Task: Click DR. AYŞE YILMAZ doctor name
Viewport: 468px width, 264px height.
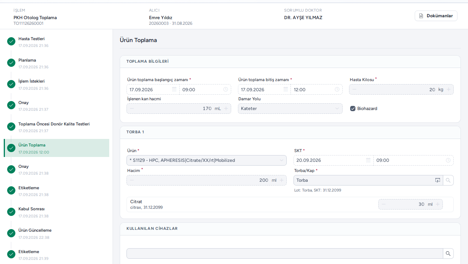Action: point(303,18)
